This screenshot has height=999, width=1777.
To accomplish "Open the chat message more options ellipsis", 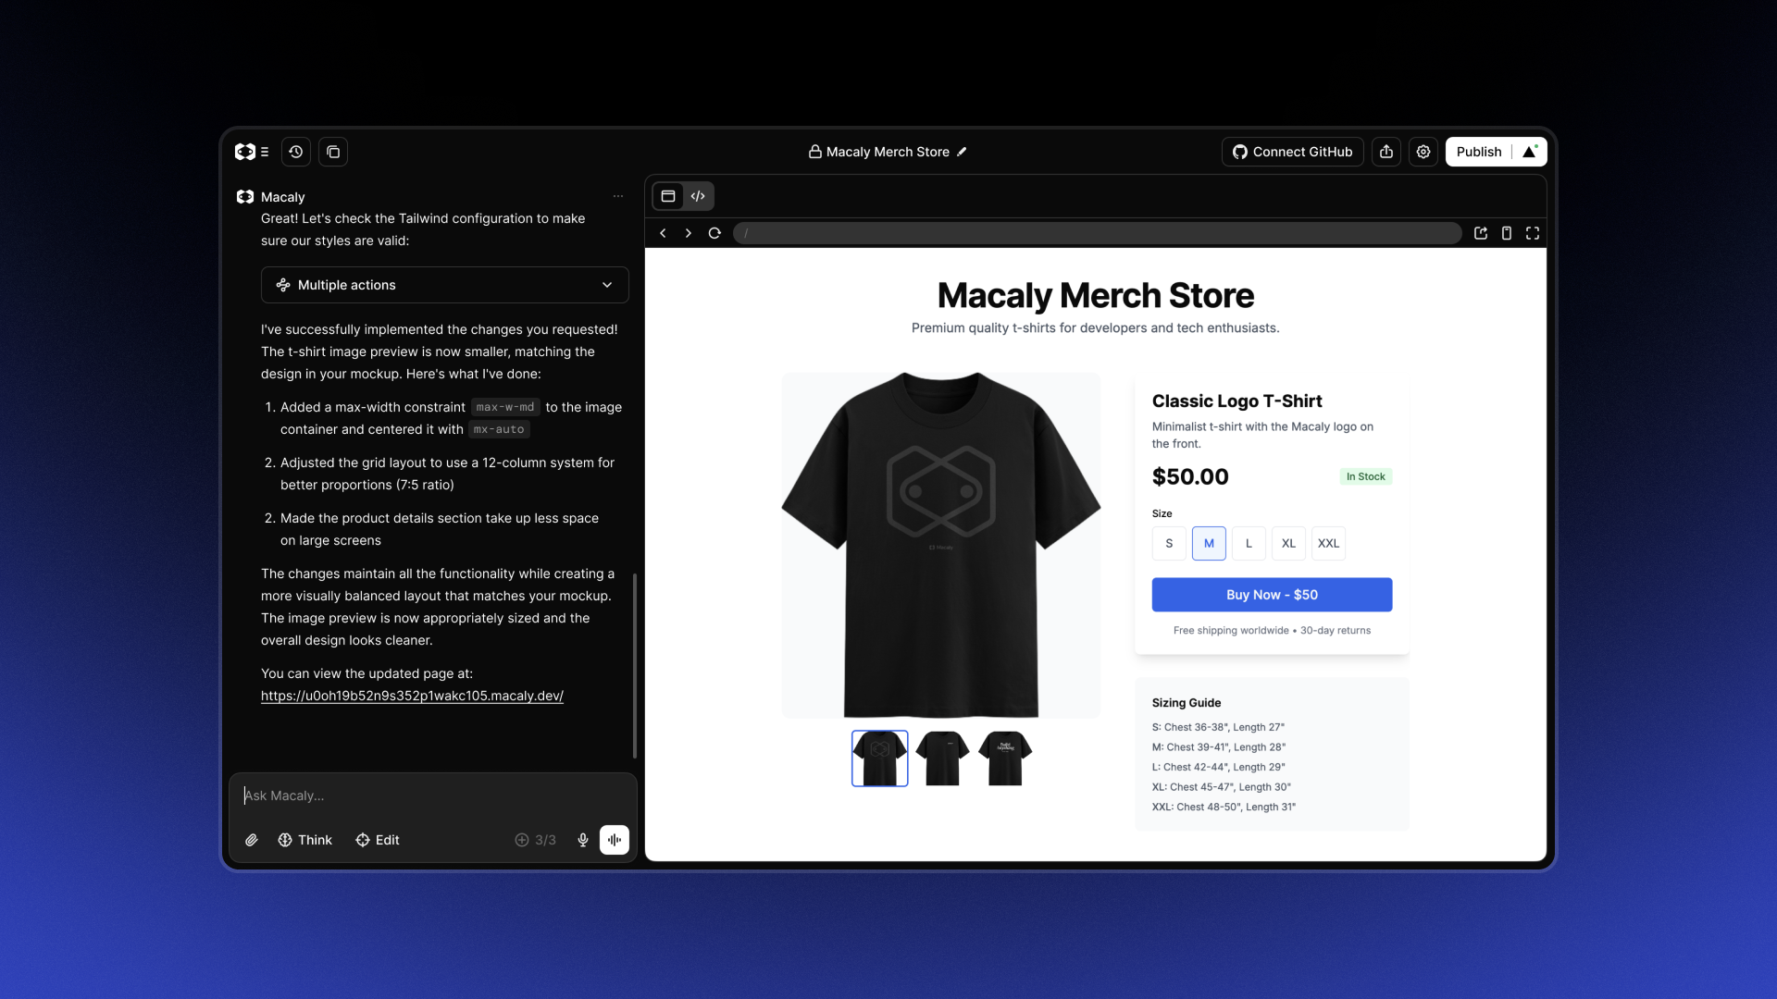I will (618, 196).
